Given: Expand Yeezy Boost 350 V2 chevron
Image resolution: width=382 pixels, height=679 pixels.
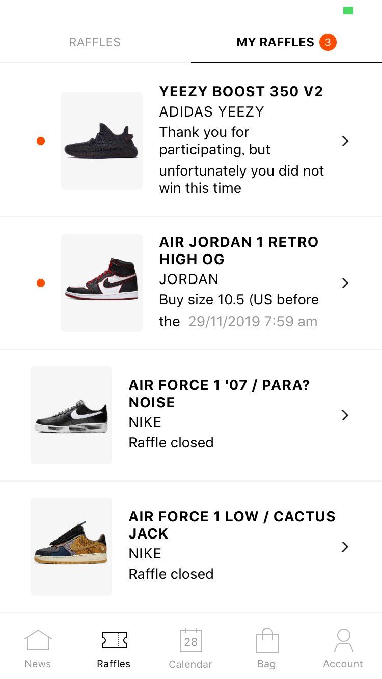Looking at the screenshot, I should pyautogui.click(x=345, y=141).
